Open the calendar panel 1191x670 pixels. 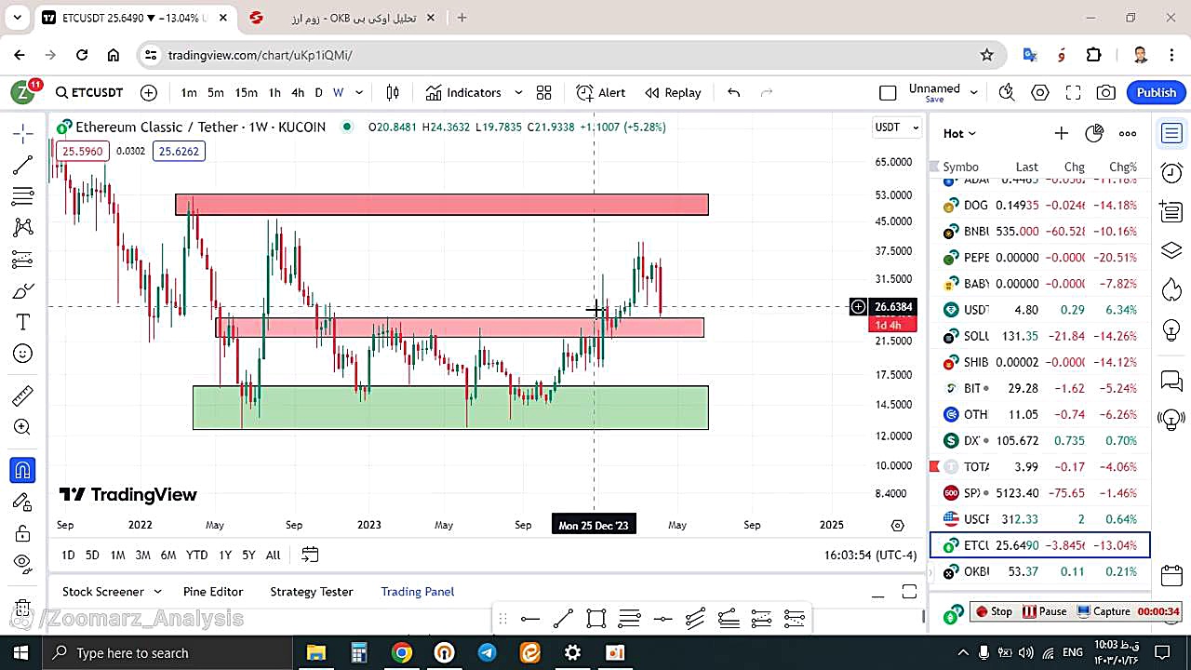[x=1171, y=575]
